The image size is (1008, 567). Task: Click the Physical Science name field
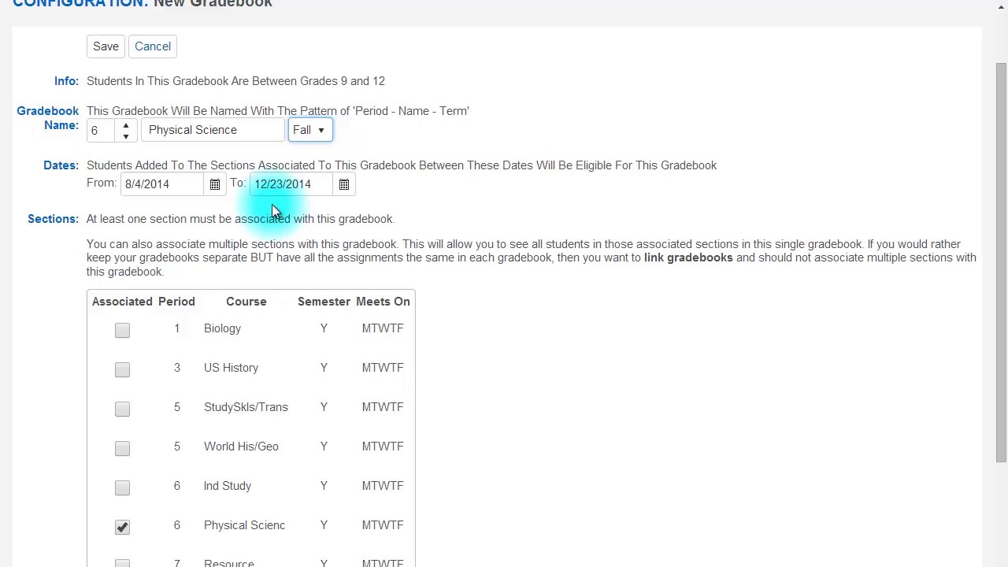tap(213, 130)
